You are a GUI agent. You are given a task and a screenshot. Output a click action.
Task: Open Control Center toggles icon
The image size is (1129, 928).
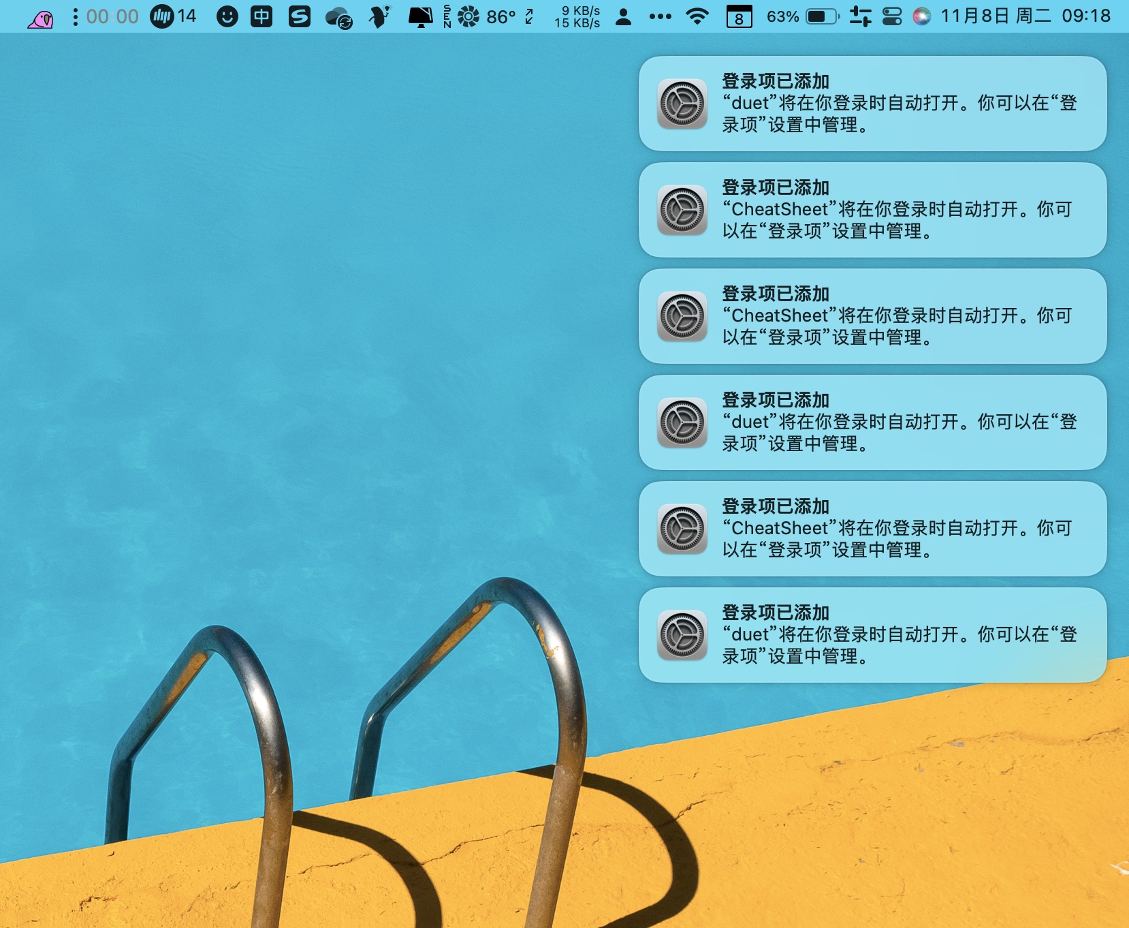tap(891, 16)
